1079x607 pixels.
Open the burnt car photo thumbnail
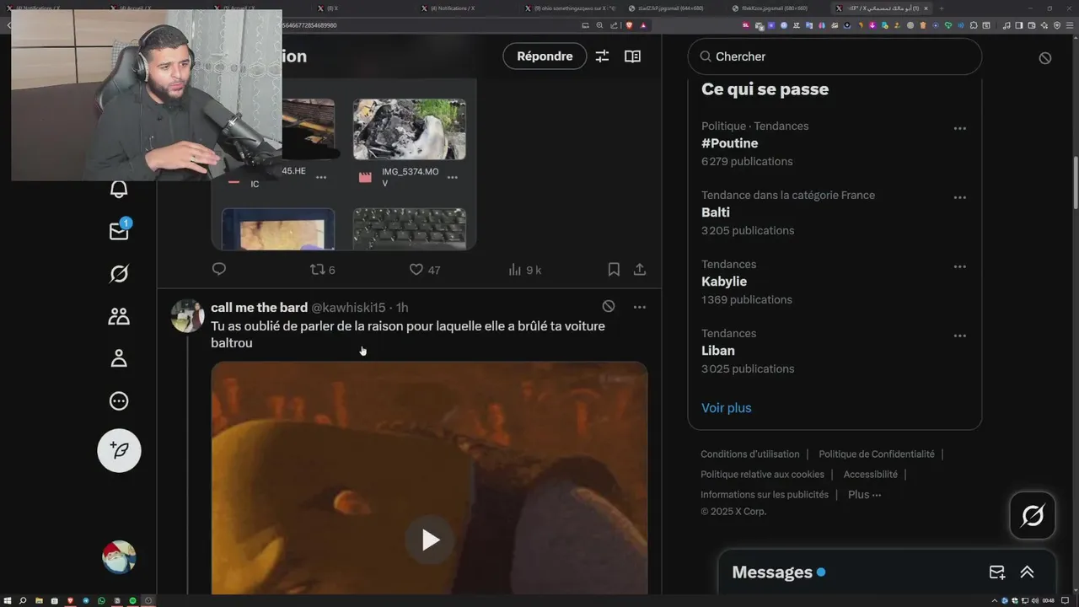[x=410, y=129]
